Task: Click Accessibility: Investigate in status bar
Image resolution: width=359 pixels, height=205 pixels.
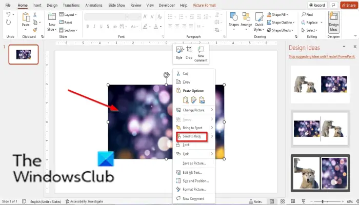Action: pos(84,201)
